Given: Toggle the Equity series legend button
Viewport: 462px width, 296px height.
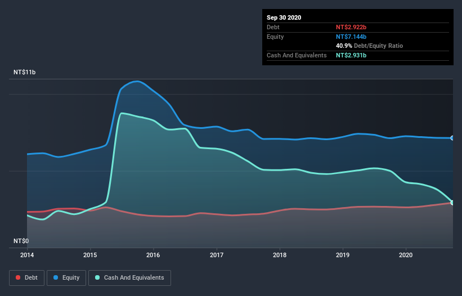Looking at the screenshot, I should (66, 278).
